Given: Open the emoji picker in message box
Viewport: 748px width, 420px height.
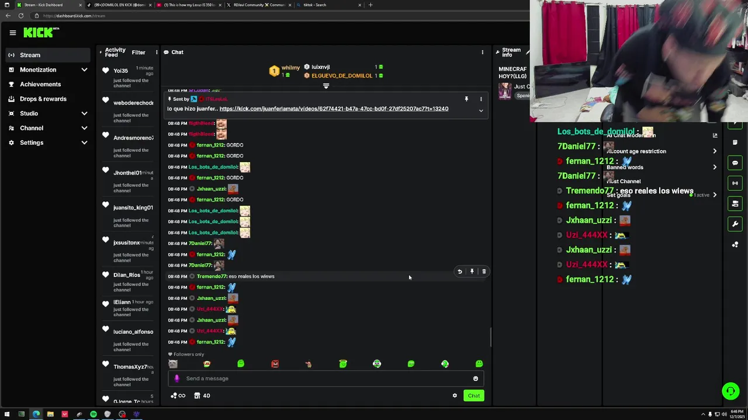Looking at the screenshot, I should click(x=475, y=379).
